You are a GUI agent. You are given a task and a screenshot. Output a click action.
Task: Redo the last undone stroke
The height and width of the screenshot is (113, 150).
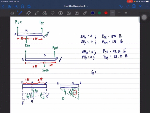pos(127,6)
